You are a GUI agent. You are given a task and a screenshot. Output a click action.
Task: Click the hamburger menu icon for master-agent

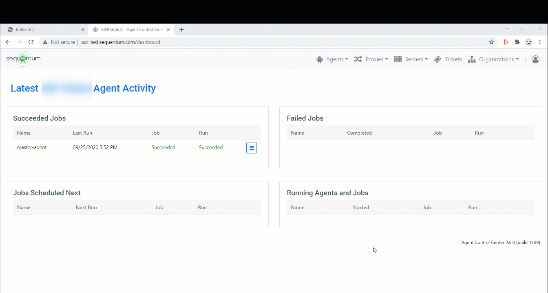coord(252,148)
